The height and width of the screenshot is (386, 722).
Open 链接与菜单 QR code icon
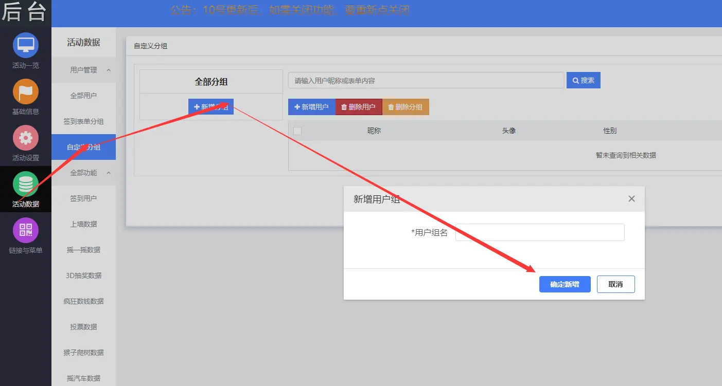pyautogui.click(x=26, y=230)
